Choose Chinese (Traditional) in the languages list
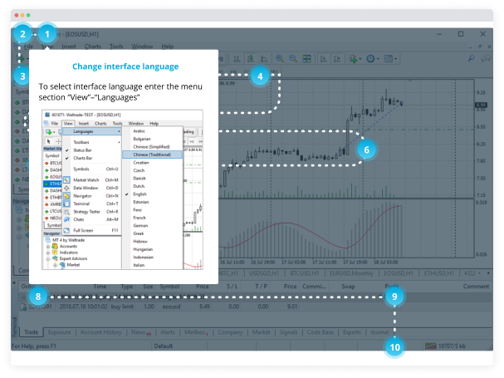Image resolution: width=504 pixels, height=378 pixels. point(152,155)
